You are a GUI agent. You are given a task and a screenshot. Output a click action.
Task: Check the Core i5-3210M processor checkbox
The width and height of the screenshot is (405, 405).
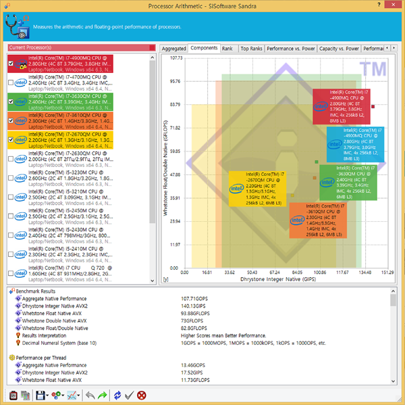click(11, 197)
